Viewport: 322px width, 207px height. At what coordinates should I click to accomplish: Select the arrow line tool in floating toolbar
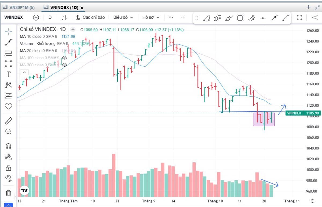click(x=274, y=18)
